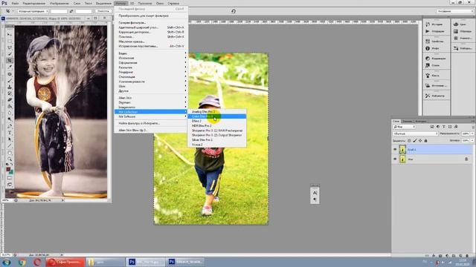Select the Horizontal Type tool

click(10, 133)
